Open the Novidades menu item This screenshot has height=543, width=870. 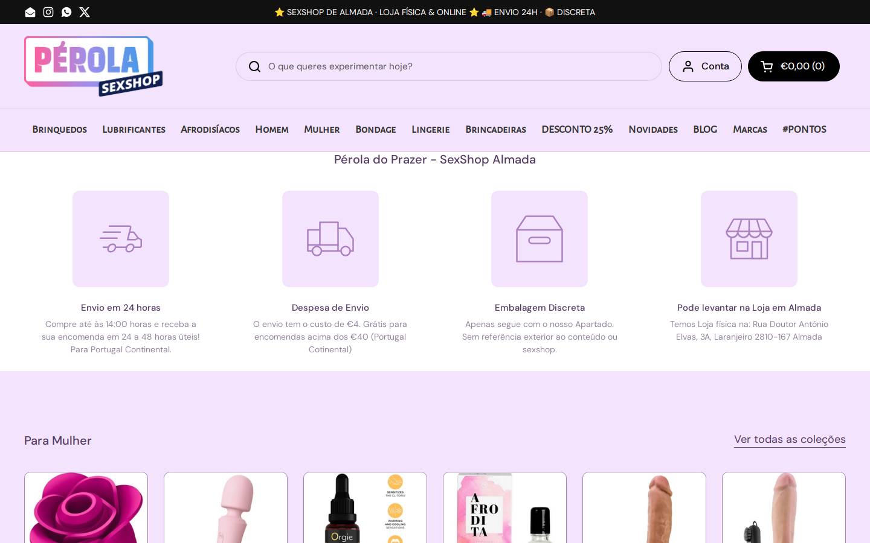click(653, 130)
